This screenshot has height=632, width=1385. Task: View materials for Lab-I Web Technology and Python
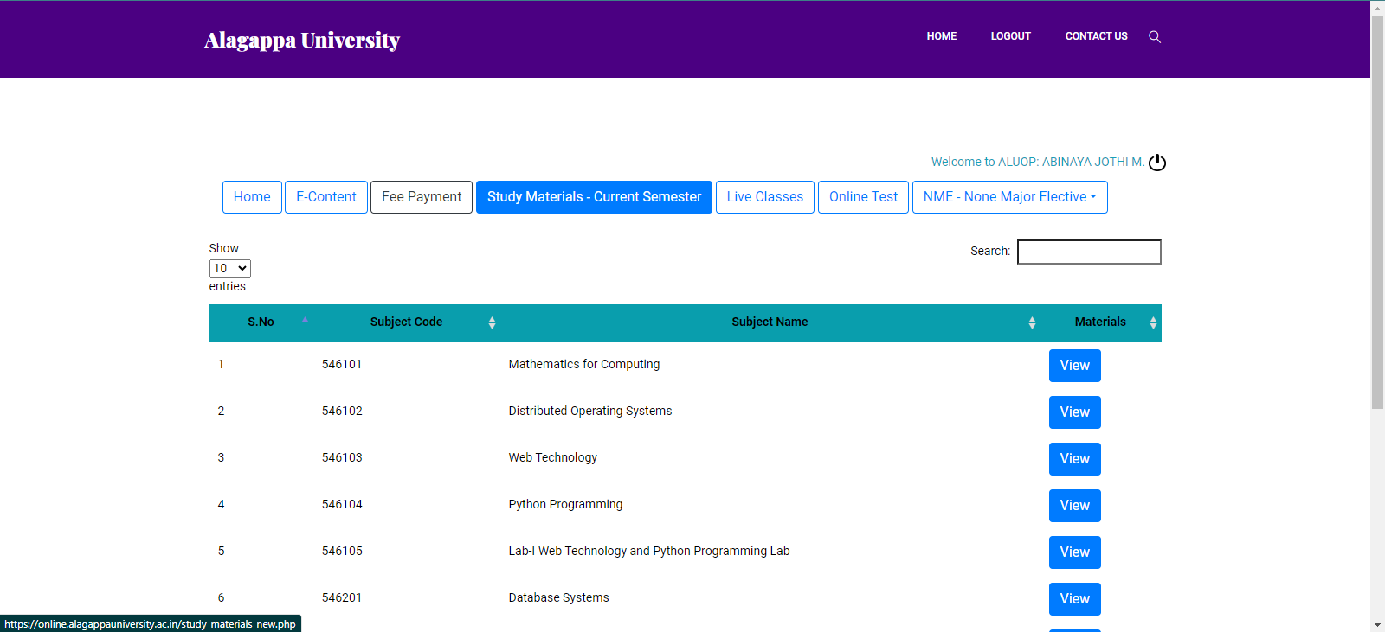(1075, 552)
